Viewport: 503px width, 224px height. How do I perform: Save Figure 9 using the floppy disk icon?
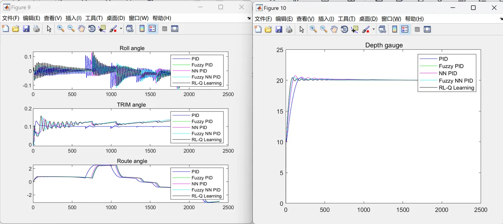26,29
